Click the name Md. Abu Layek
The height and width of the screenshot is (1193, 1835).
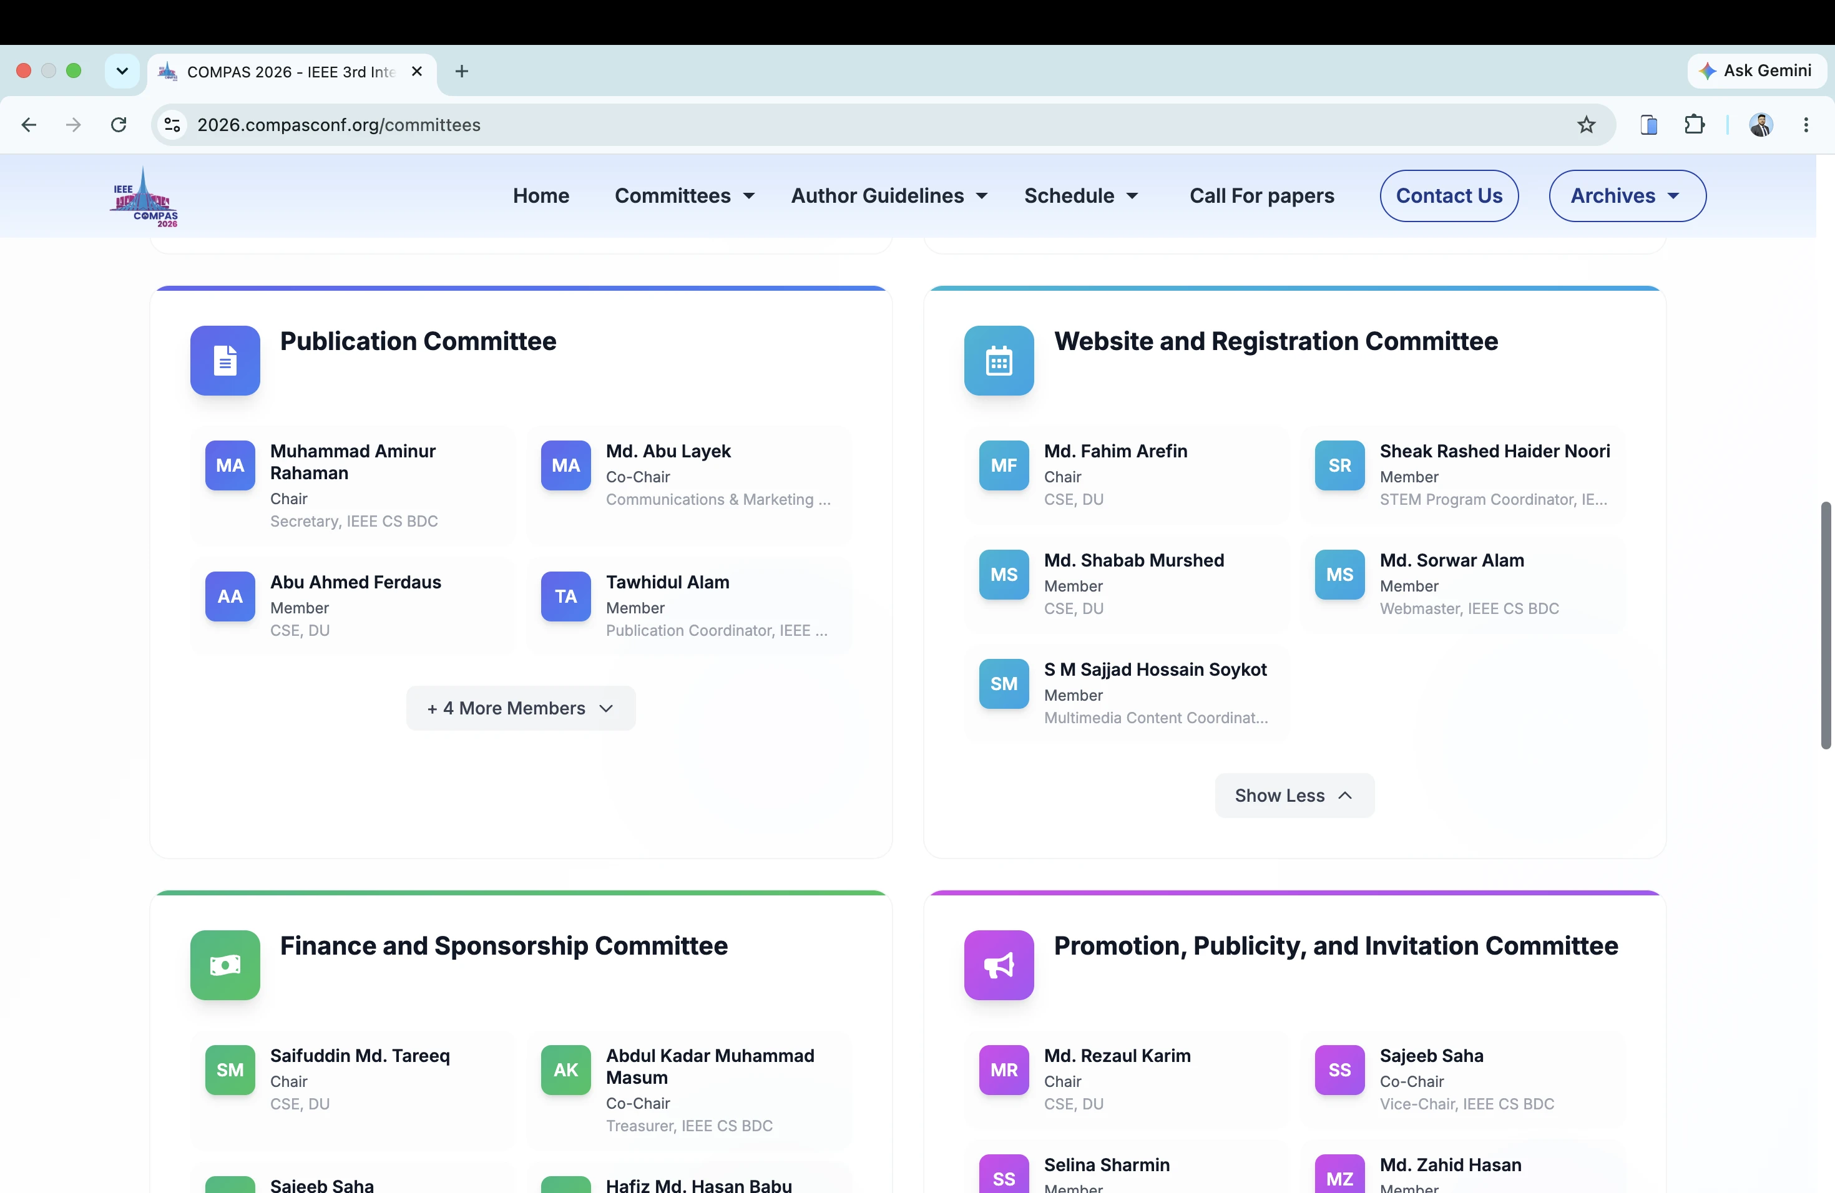click(x=668, y=452)
